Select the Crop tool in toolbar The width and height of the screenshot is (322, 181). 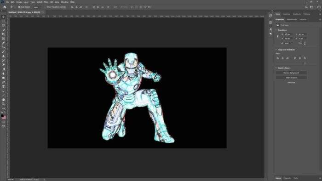tap(3, 34)
